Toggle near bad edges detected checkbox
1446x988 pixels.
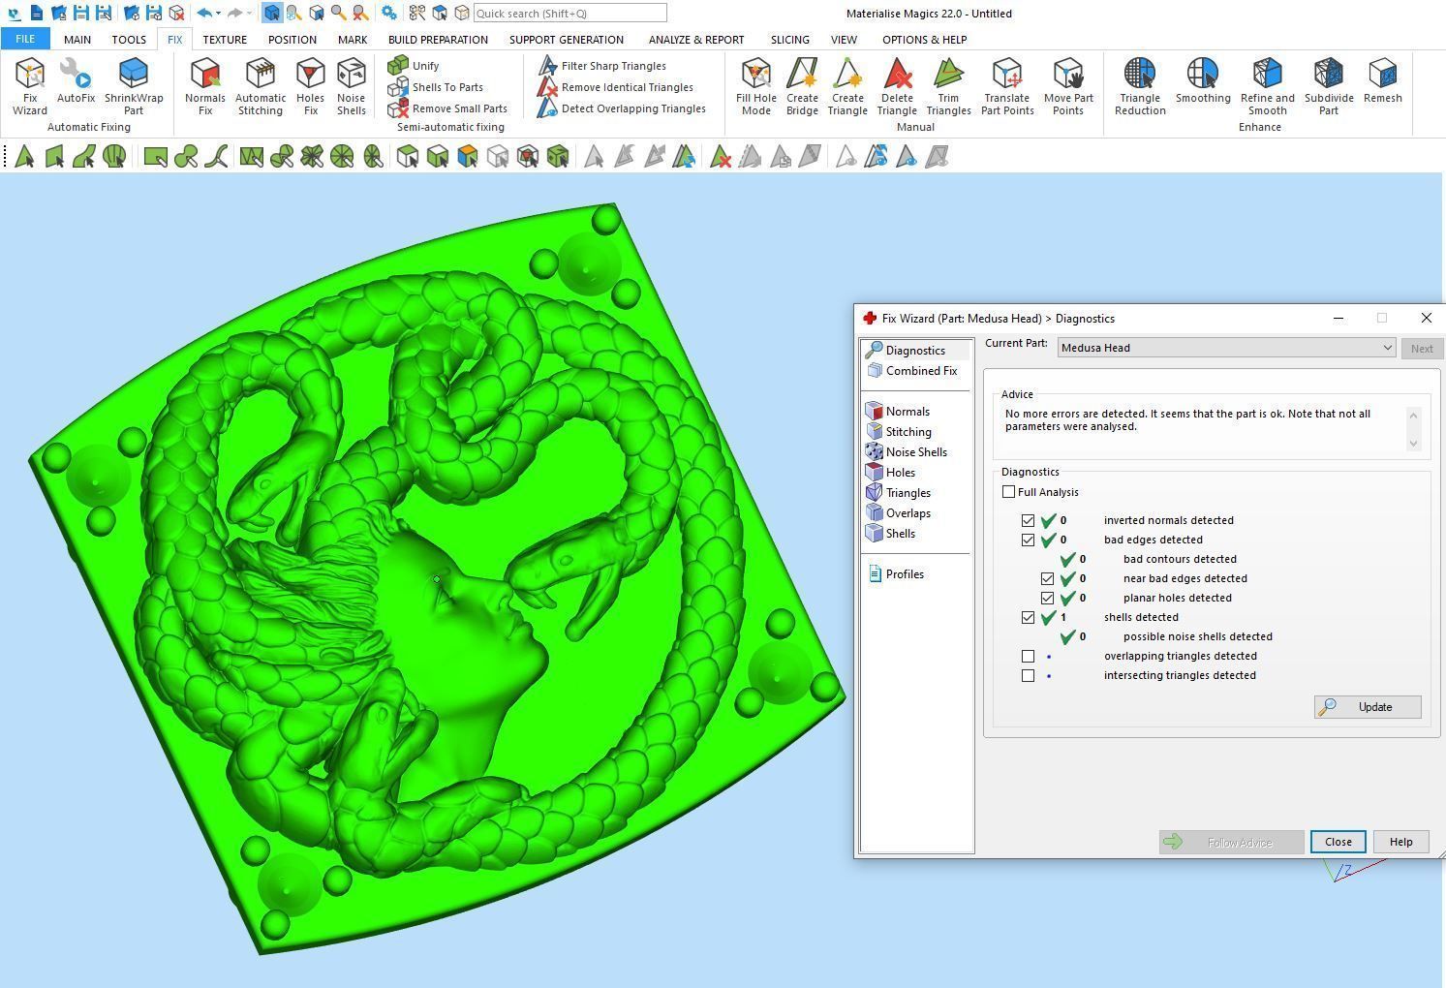coord(1047,578)
